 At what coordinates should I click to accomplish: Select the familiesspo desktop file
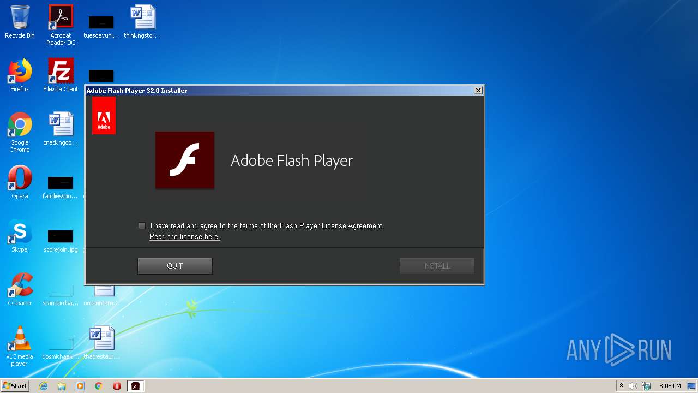(x=60, y=187)
